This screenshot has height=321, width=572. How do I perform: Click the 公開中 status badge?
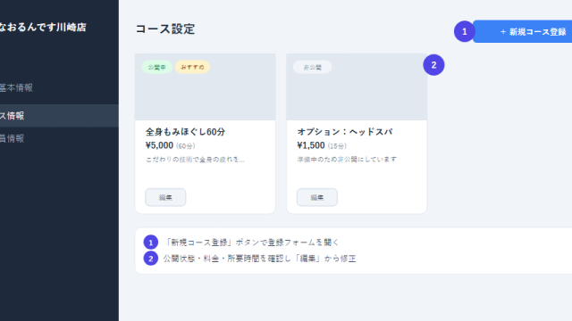(157, 67)
